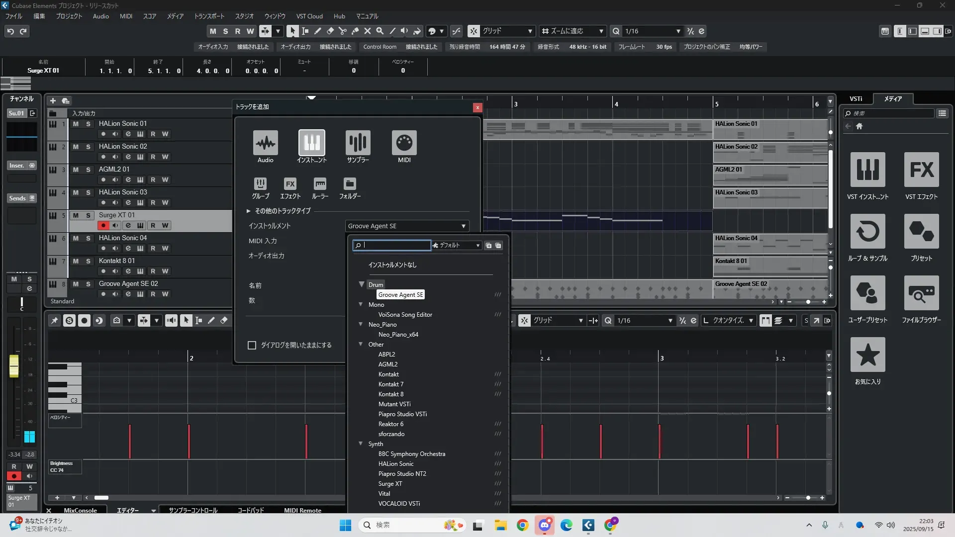Image resolution: width=955 pixels, height=537 pixels.
Task: Select Surge XT from instrument list
Action: pyautogui.click(x=390, y=484)
